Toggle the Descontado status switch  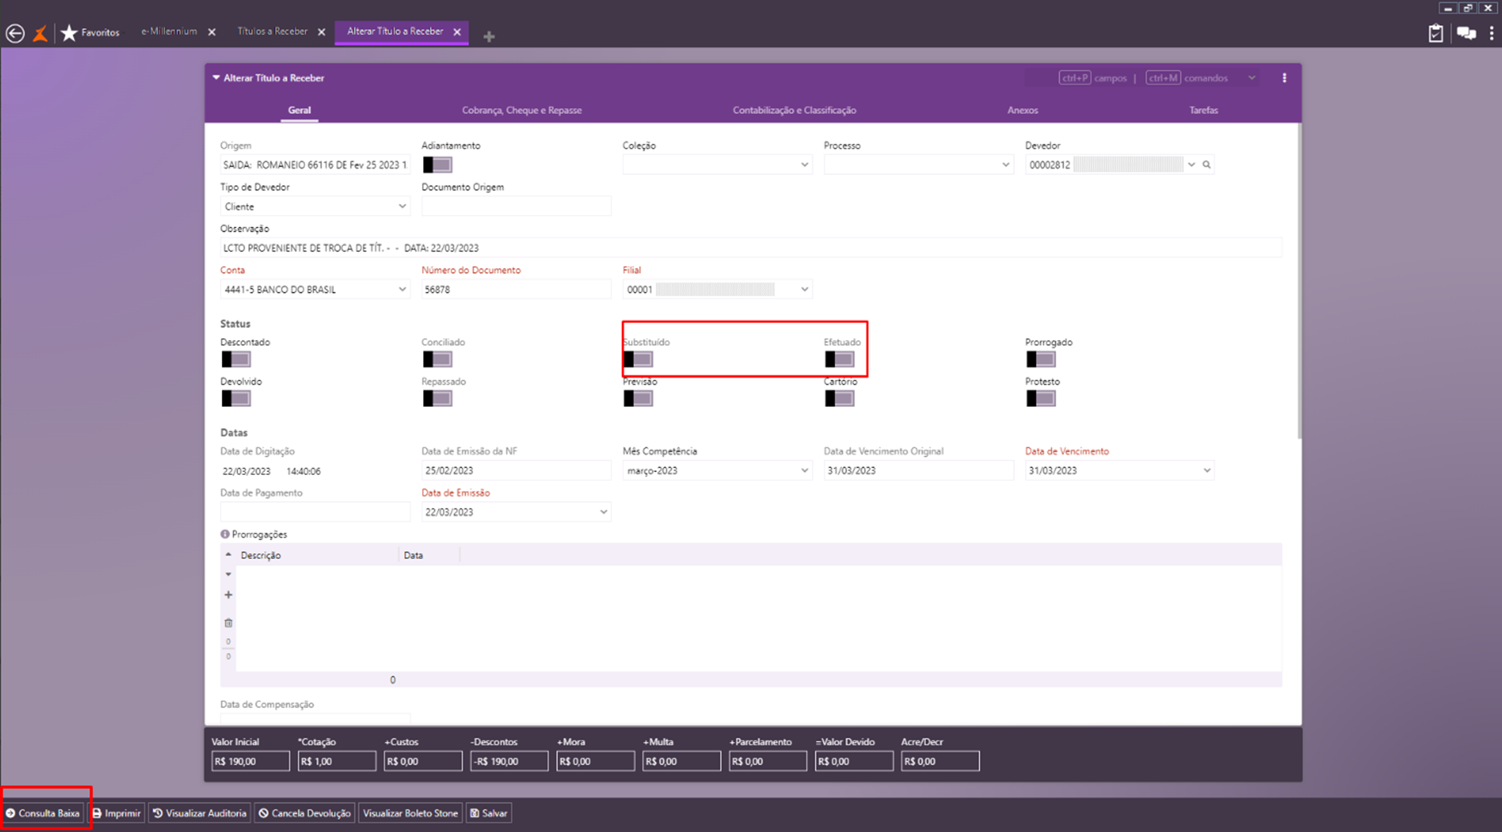click(x=236, y=359)
